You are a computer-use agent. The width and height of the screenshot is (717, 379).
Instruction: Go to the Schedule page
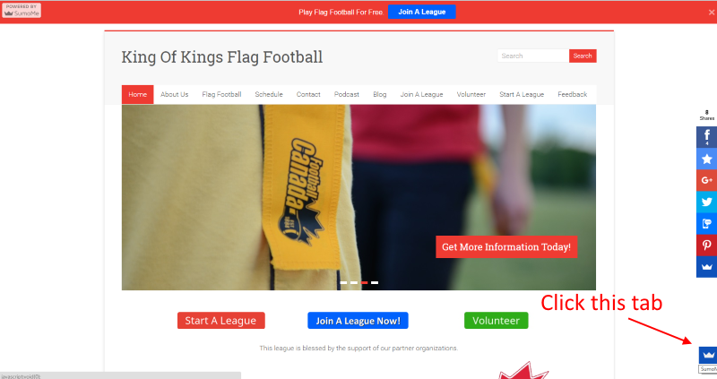coord(268,94)
